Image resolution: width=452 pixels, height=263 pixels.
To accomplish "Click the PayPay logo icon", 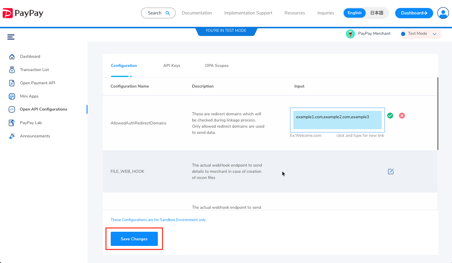I will [x=8, y=13].
